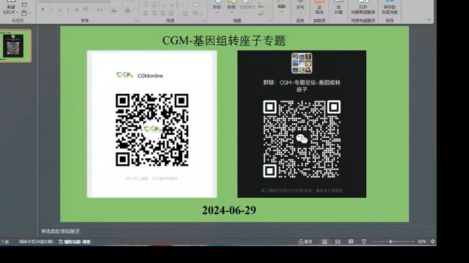Viewport: 469px width, 263px height.
Task: Open the Paragraph dialog launcher
Action: click(x=205, y=21)
